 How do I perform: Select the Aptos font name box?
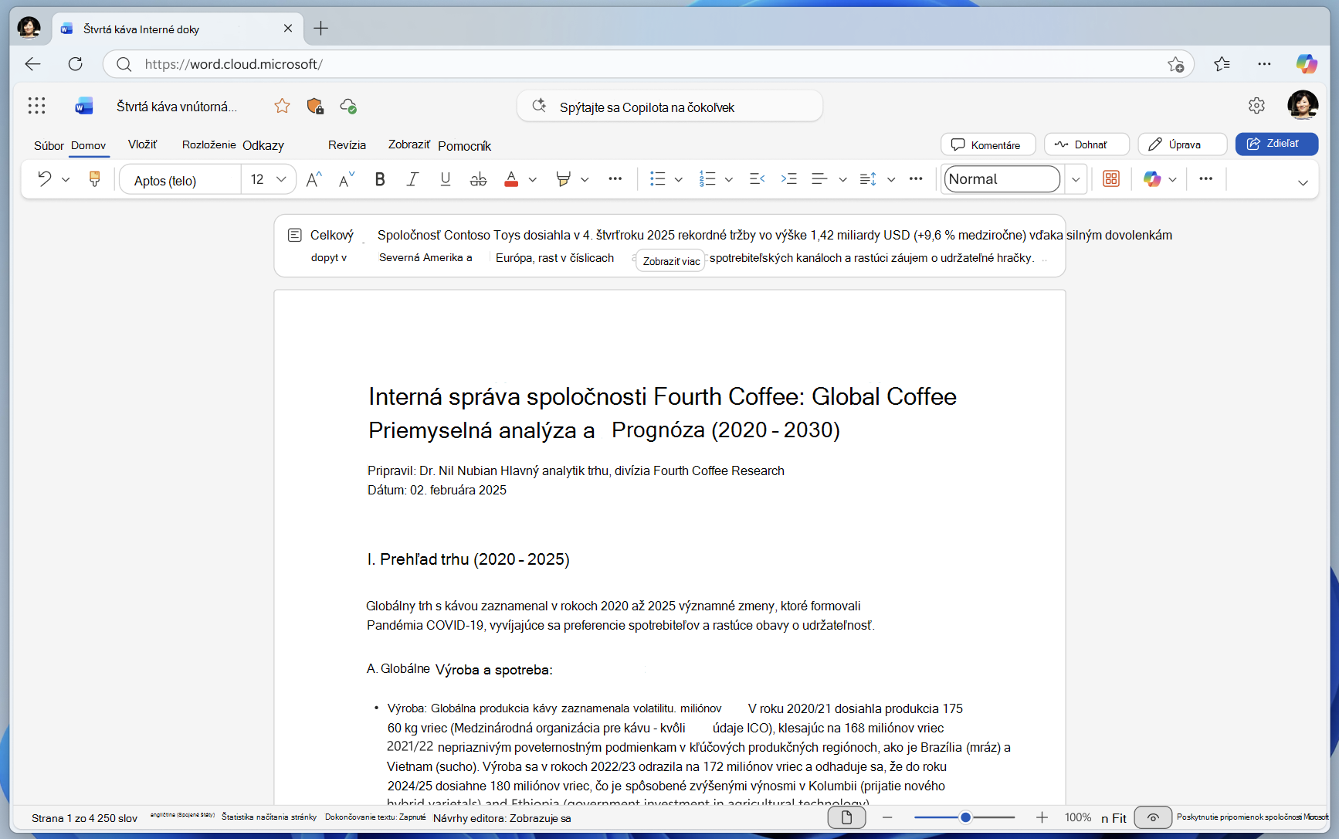[180, 180]
